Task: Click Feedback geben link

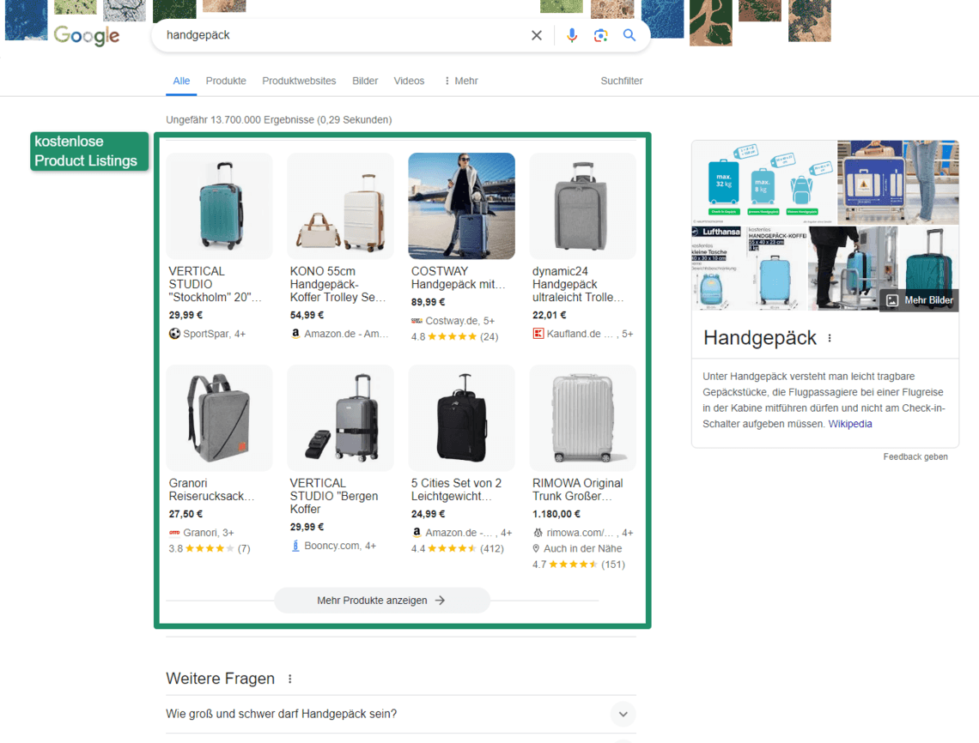Action: click(915, 456)
